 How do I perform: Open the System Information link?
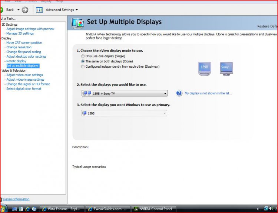(16, 199)
